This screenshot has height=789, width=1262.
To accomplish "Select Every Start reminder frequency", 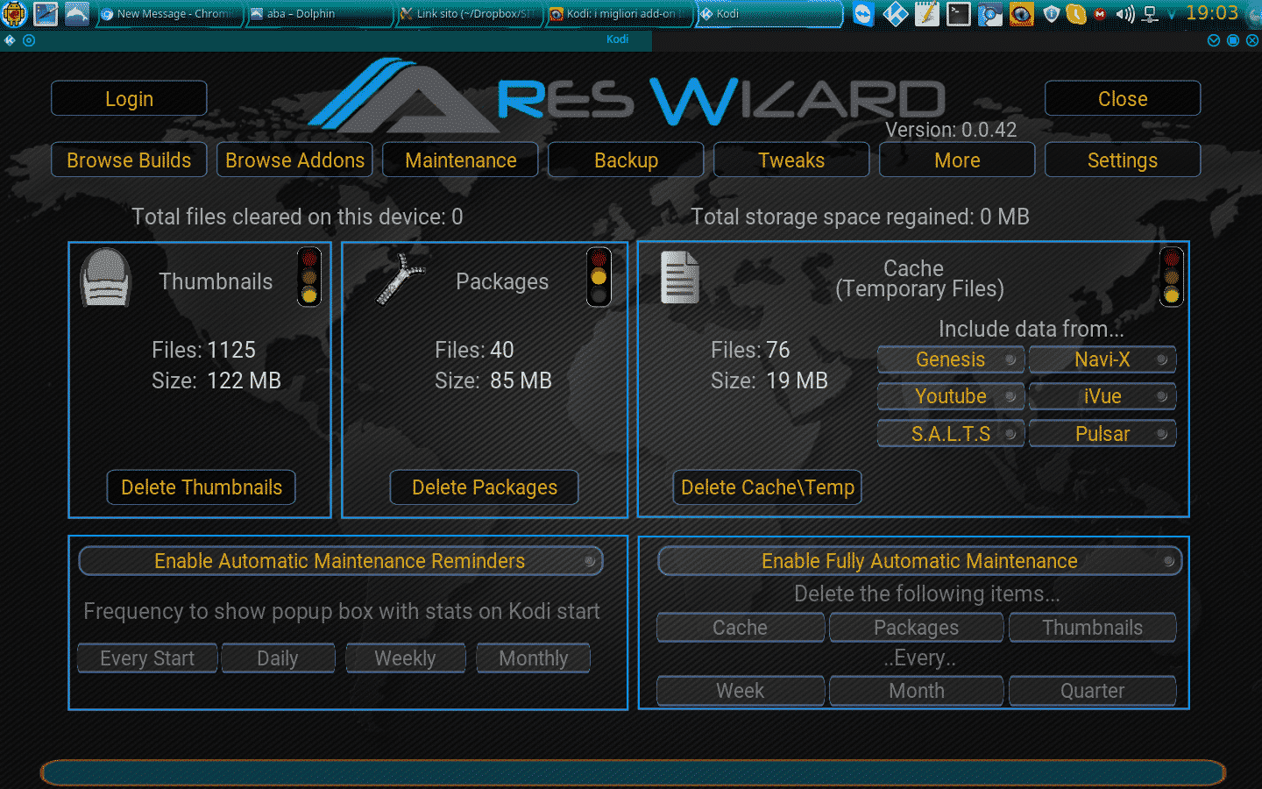I will point(147,657).
